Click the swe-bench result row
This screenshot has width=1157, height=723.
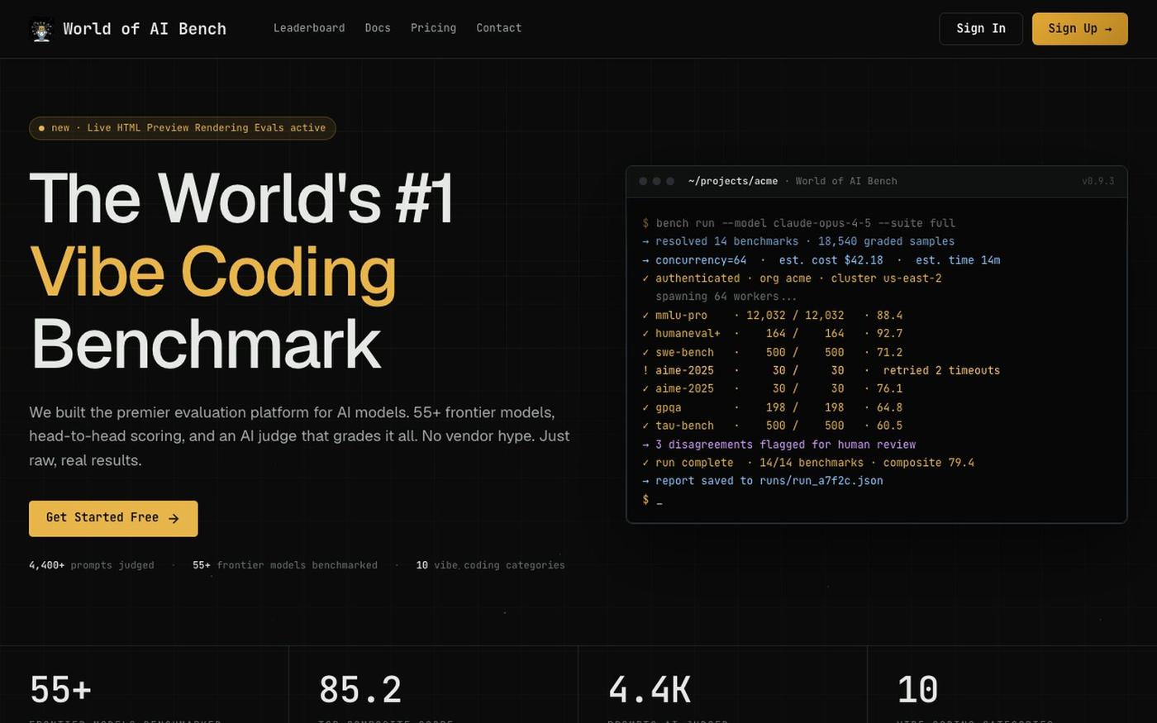coord(772,353)
